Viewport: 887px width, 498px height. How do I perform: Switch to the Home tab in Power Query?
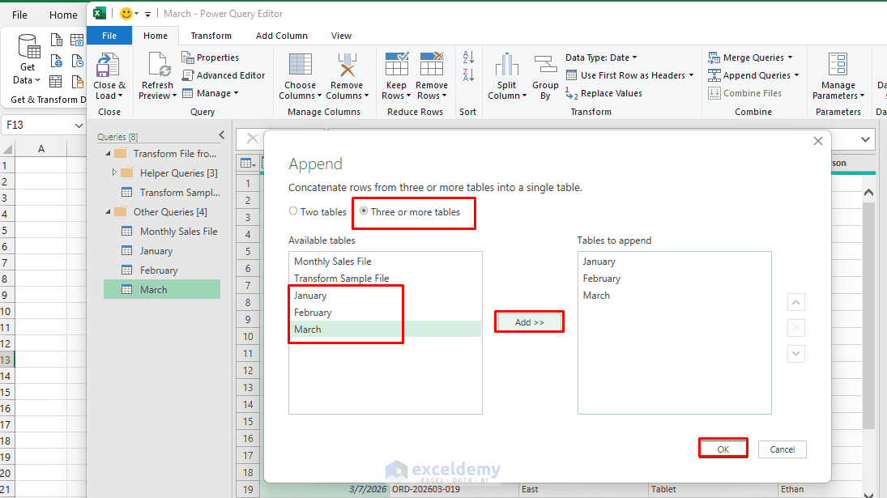click(x=155, y=36)
